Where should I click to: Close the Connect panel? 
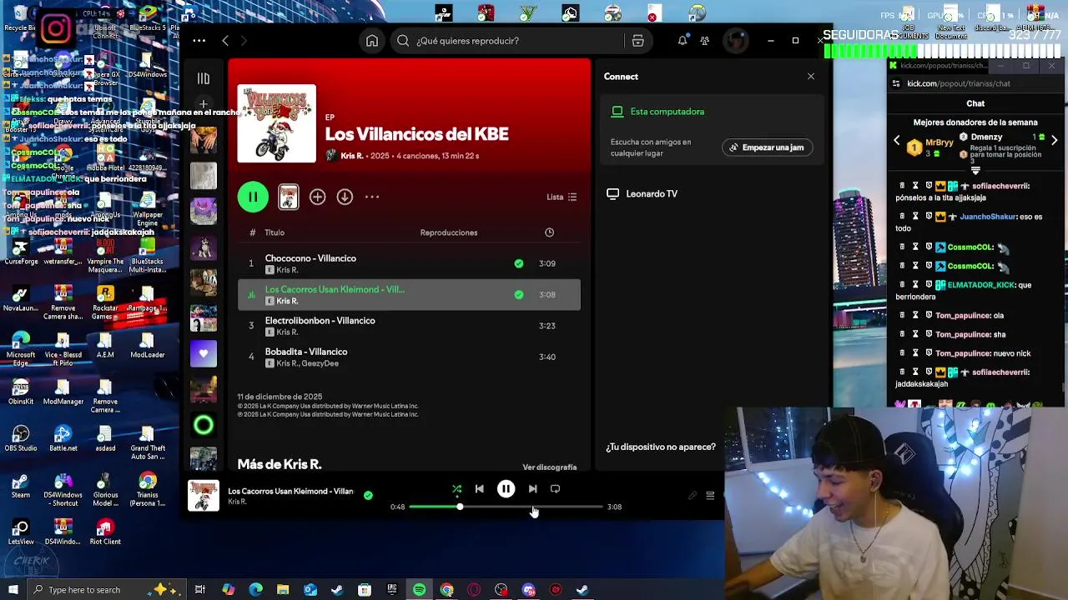811,77
